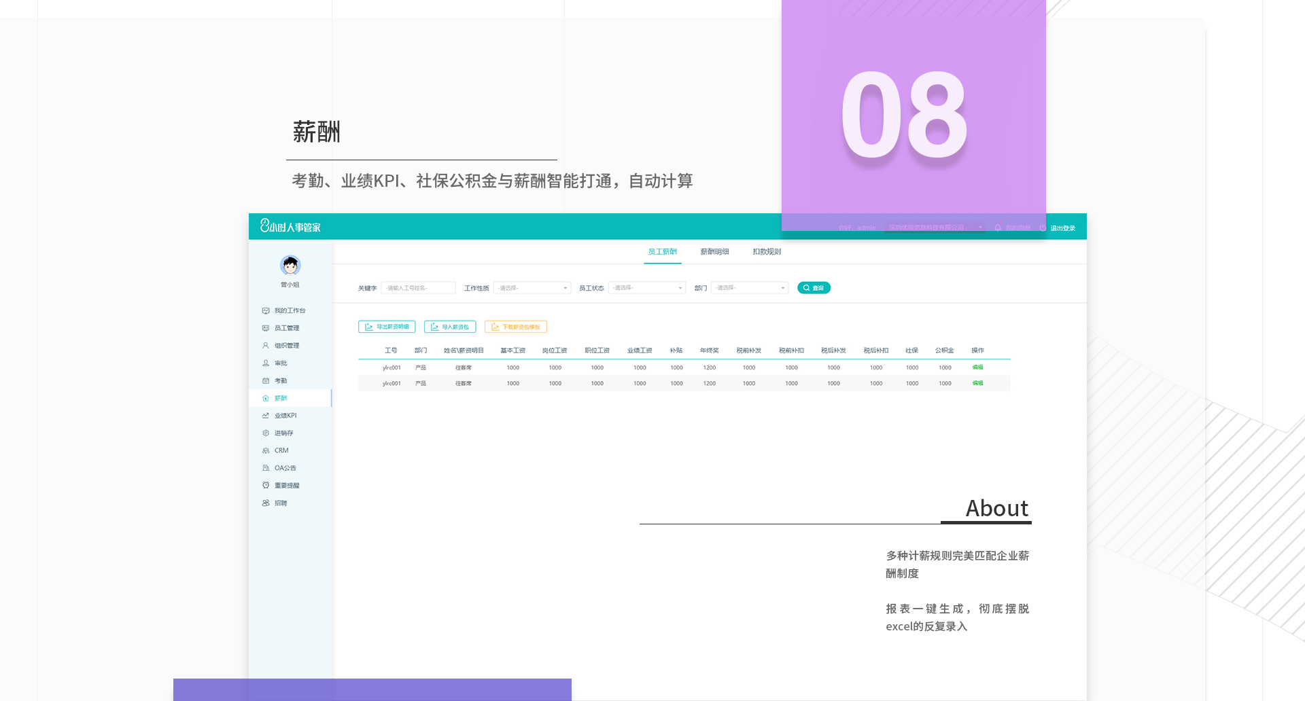Viewport: 1305px width, 701px height.
Task: Click the 业绩KPI chart icon
Action: 266,416
